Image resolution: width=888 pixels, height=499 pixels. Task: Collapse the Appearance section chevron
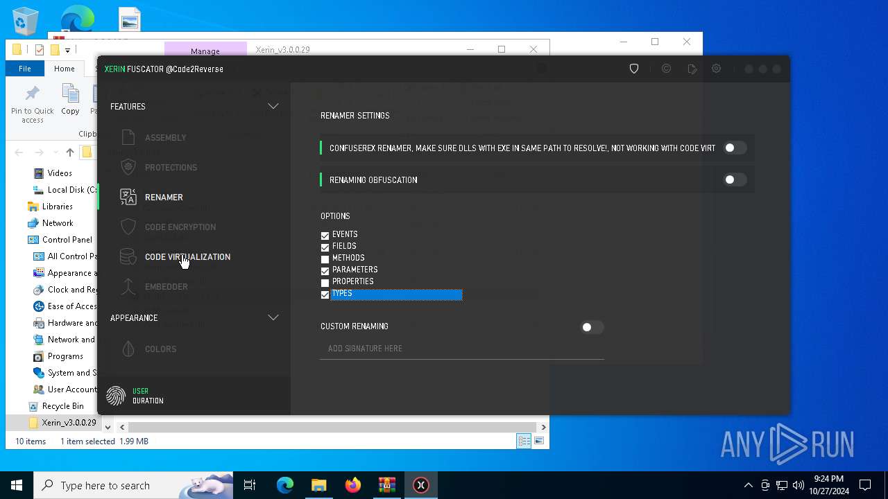[273, 317]
